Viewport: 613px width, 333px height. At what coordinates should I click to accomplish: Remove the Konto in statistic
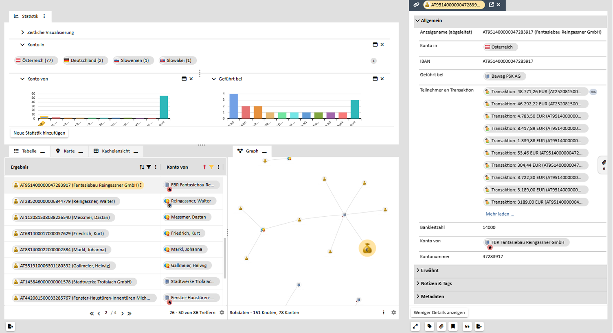tap(382, 45)
